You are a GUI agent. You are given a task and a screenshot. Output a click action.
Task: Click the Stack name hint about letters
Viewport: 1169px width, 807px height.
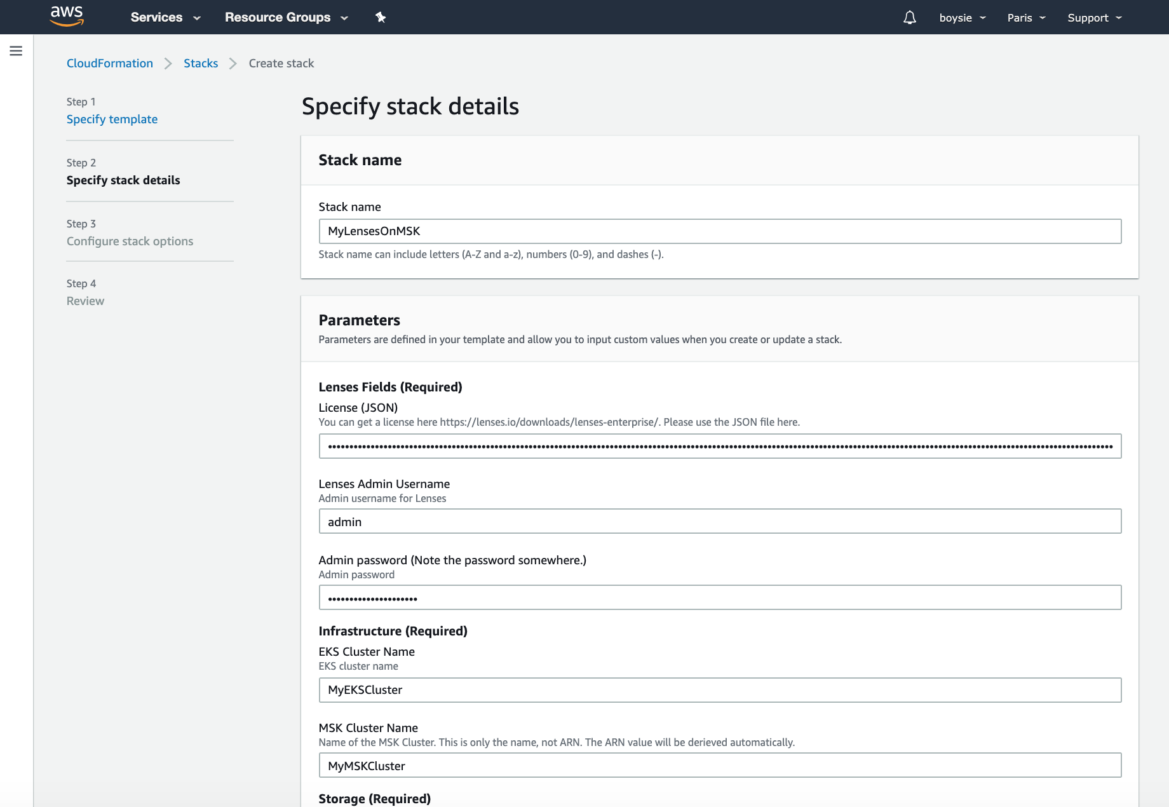tap(490, 254)
